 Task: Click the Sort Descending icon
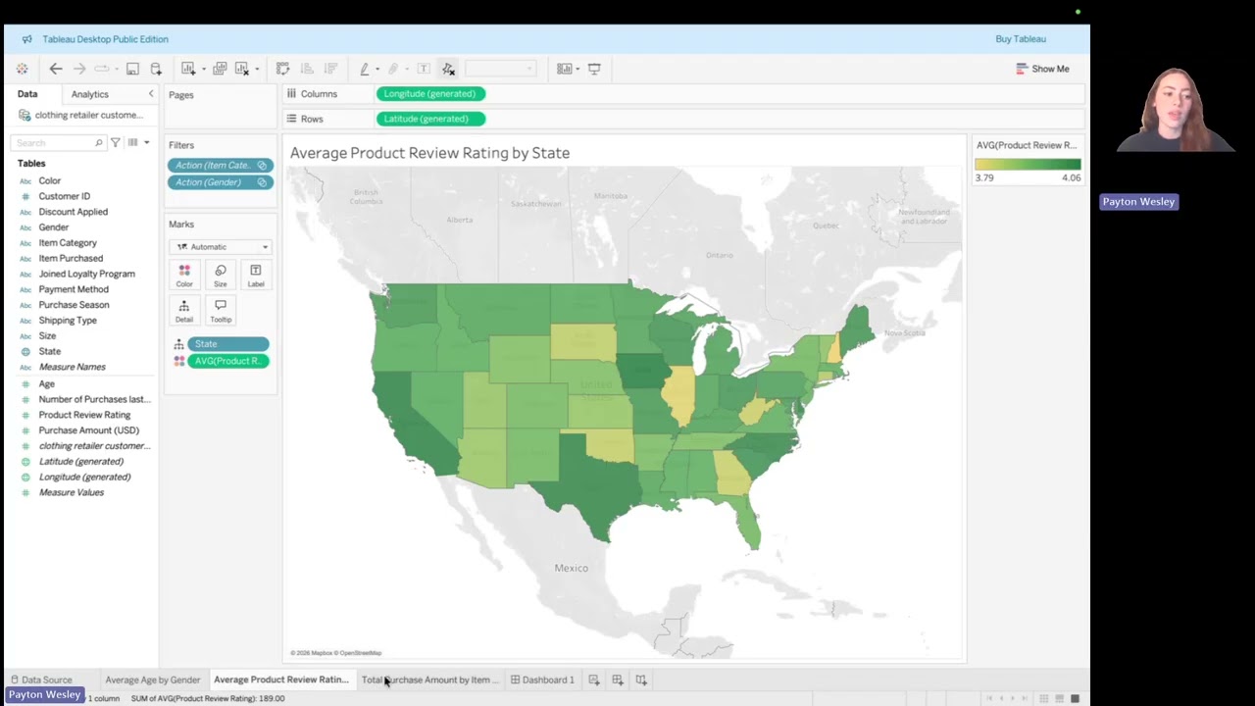pos(330,69)
